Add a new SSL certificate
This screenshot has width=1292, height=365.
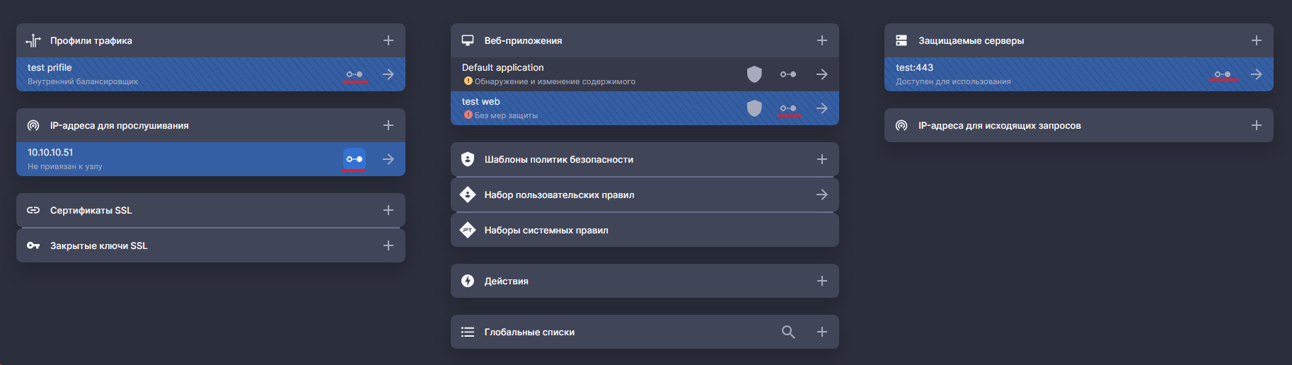[388, 210]
